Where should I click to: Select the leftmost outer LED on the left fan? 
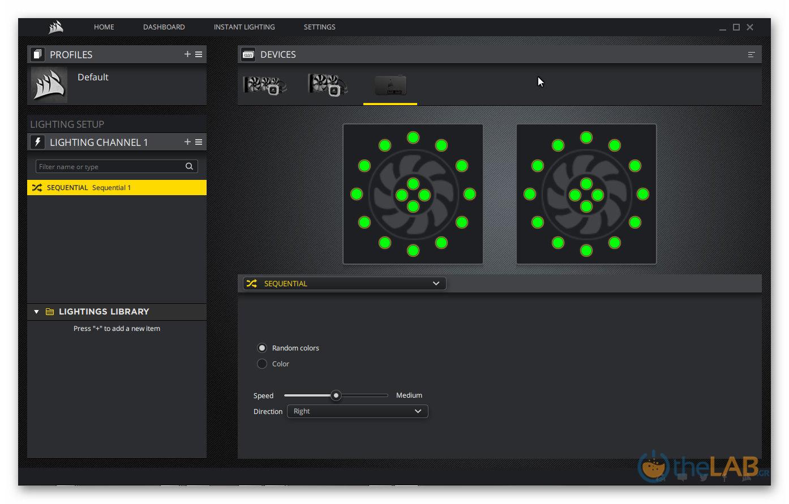pos(357,194)
